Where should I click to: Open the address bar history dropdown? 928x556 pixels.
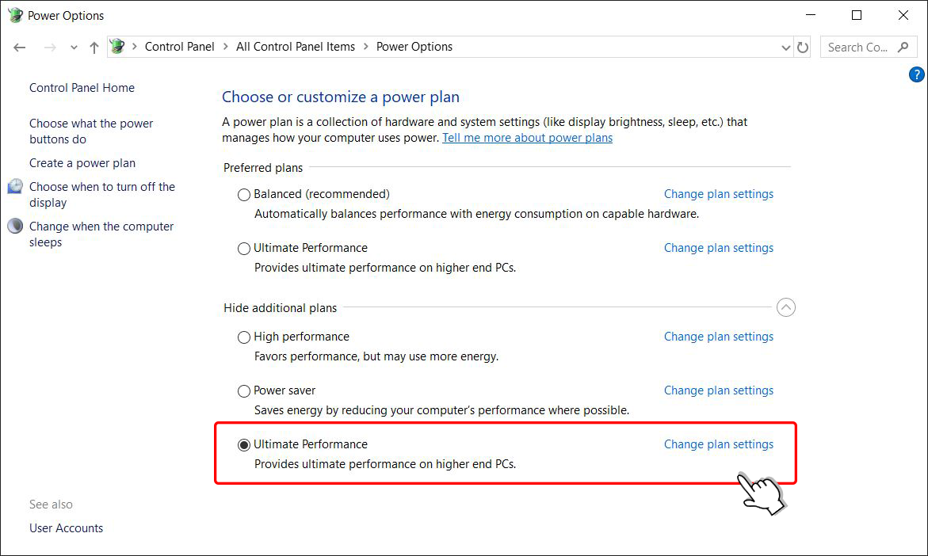point(785,48)
